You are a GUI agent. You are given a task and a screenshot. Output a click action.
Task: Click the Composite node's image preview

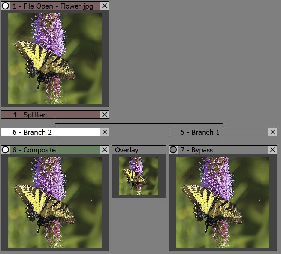[55, 202]
